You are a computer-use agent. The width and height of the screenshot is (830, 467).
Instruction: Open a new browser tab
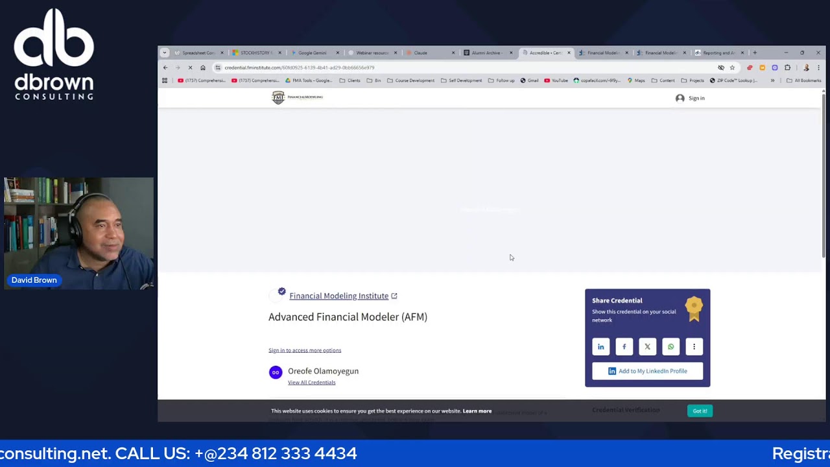755,53
